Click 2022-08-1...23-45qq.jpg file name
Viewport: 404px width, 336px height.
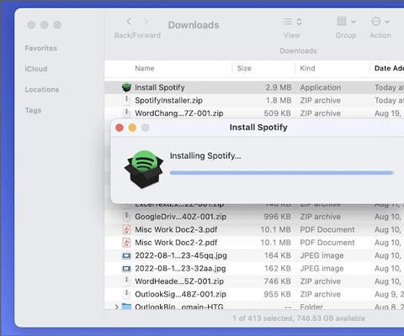[x=181, y=255]
